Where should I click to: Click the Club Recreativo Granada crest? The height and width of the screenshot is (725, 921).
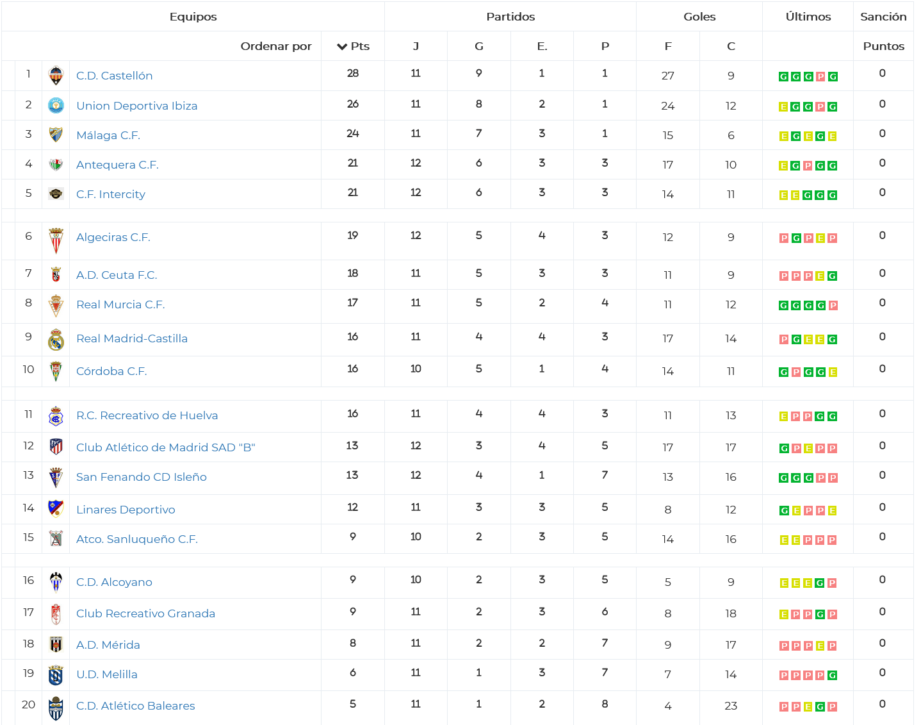click(x=56, y=614)
